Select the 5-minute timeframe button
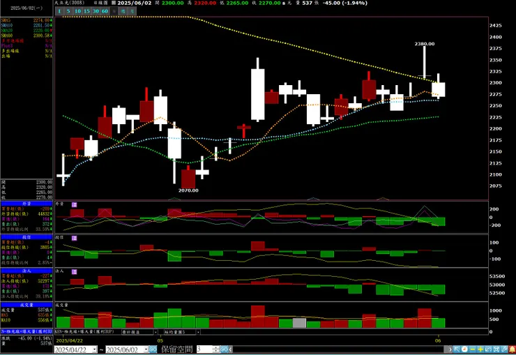Screen dimensions: 516x355 pos(68,11)
